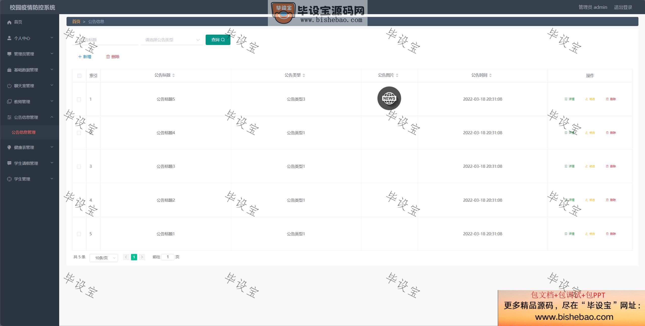Screen dimensions: 645x326
Task: Open the 10条/页 page size dropdown
Action: point(104,258)
